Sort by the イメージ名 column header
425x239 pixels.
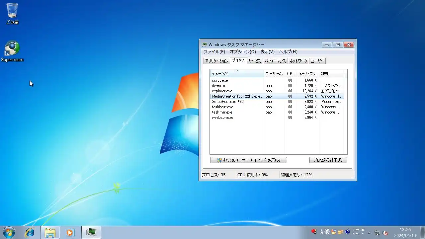coord(237,74)
